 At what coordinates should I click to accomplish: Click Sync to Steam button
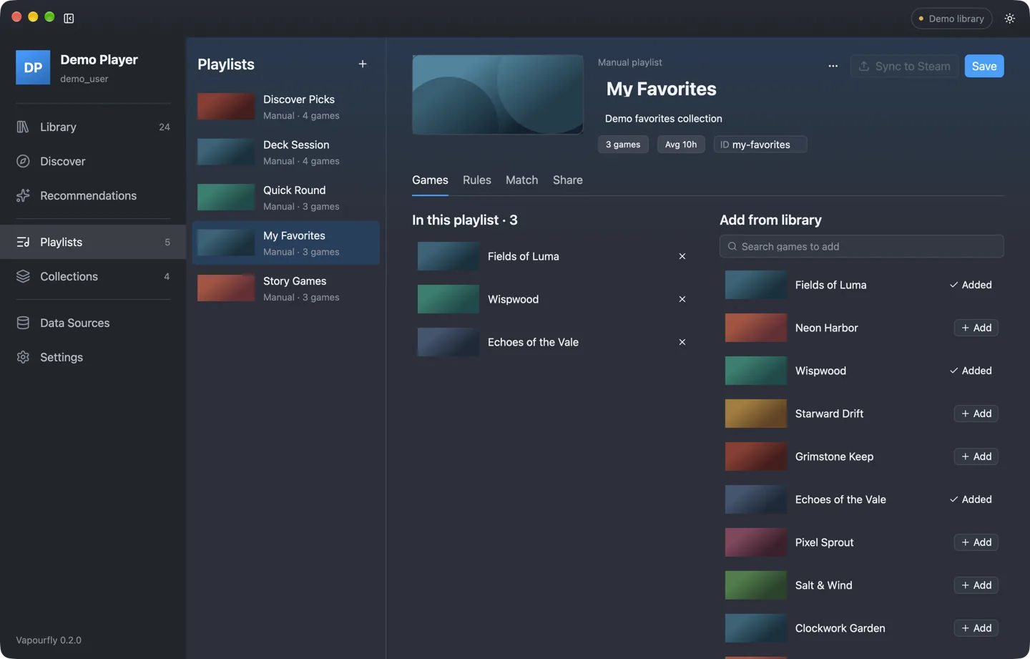click(x=905, y=66)
